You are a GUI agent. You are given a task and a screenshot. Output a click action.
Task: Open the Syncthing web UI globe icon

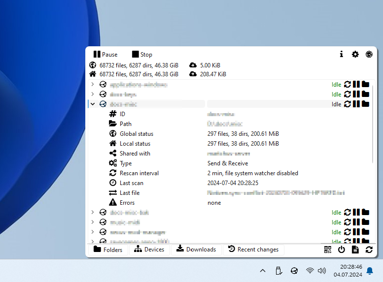point(369,55)
